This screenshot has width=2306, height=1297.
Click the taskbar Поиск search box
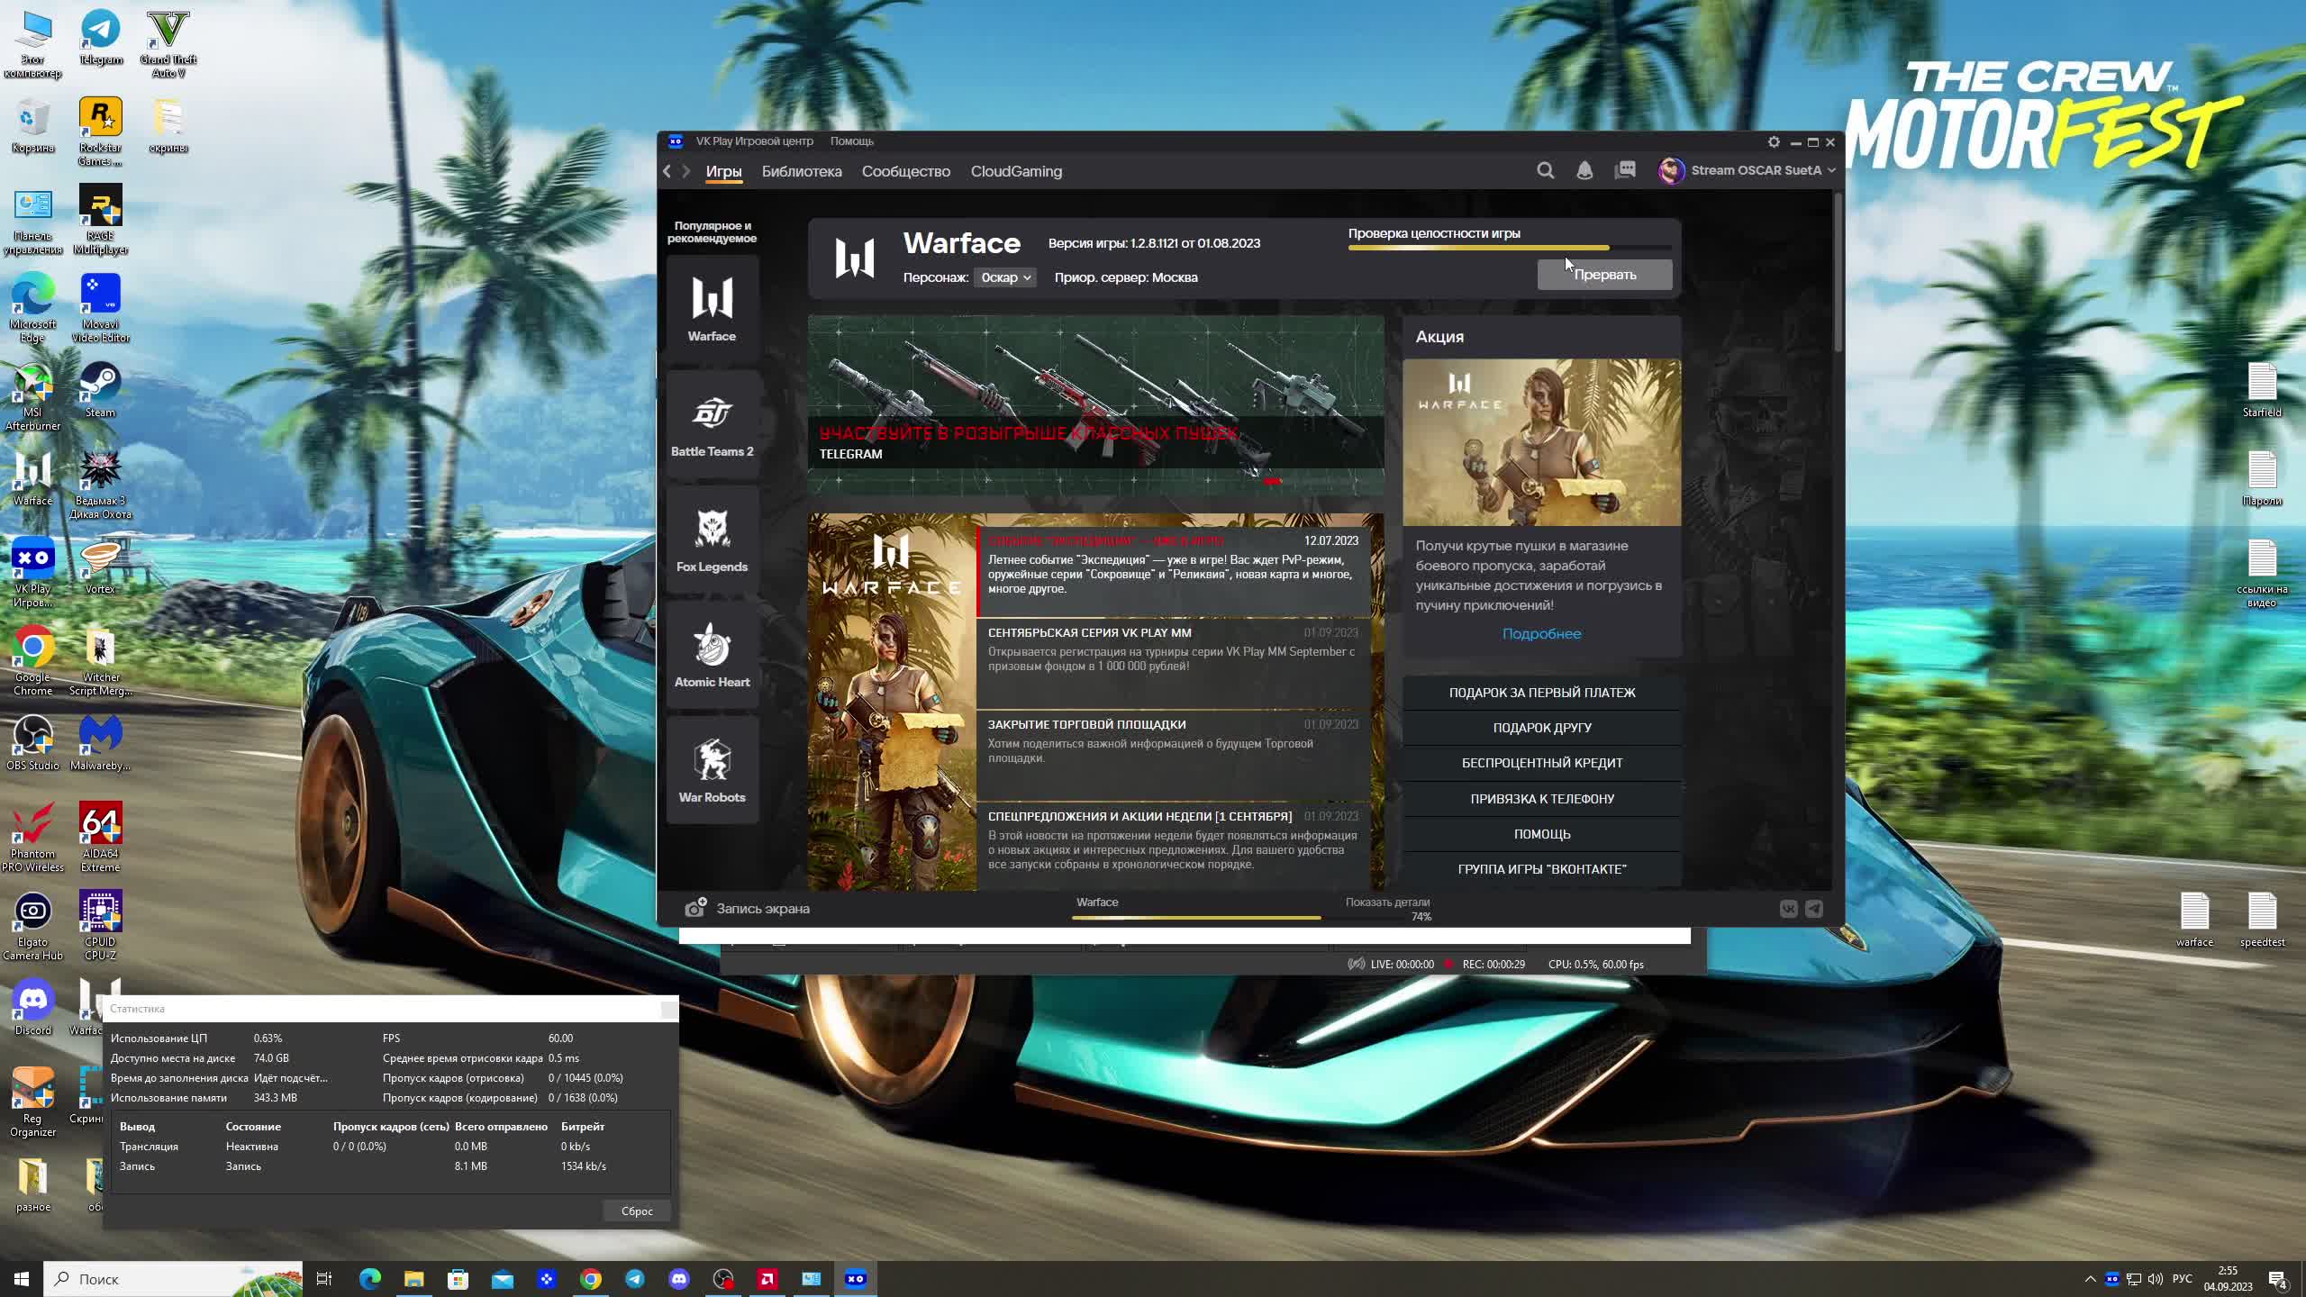173,1279
